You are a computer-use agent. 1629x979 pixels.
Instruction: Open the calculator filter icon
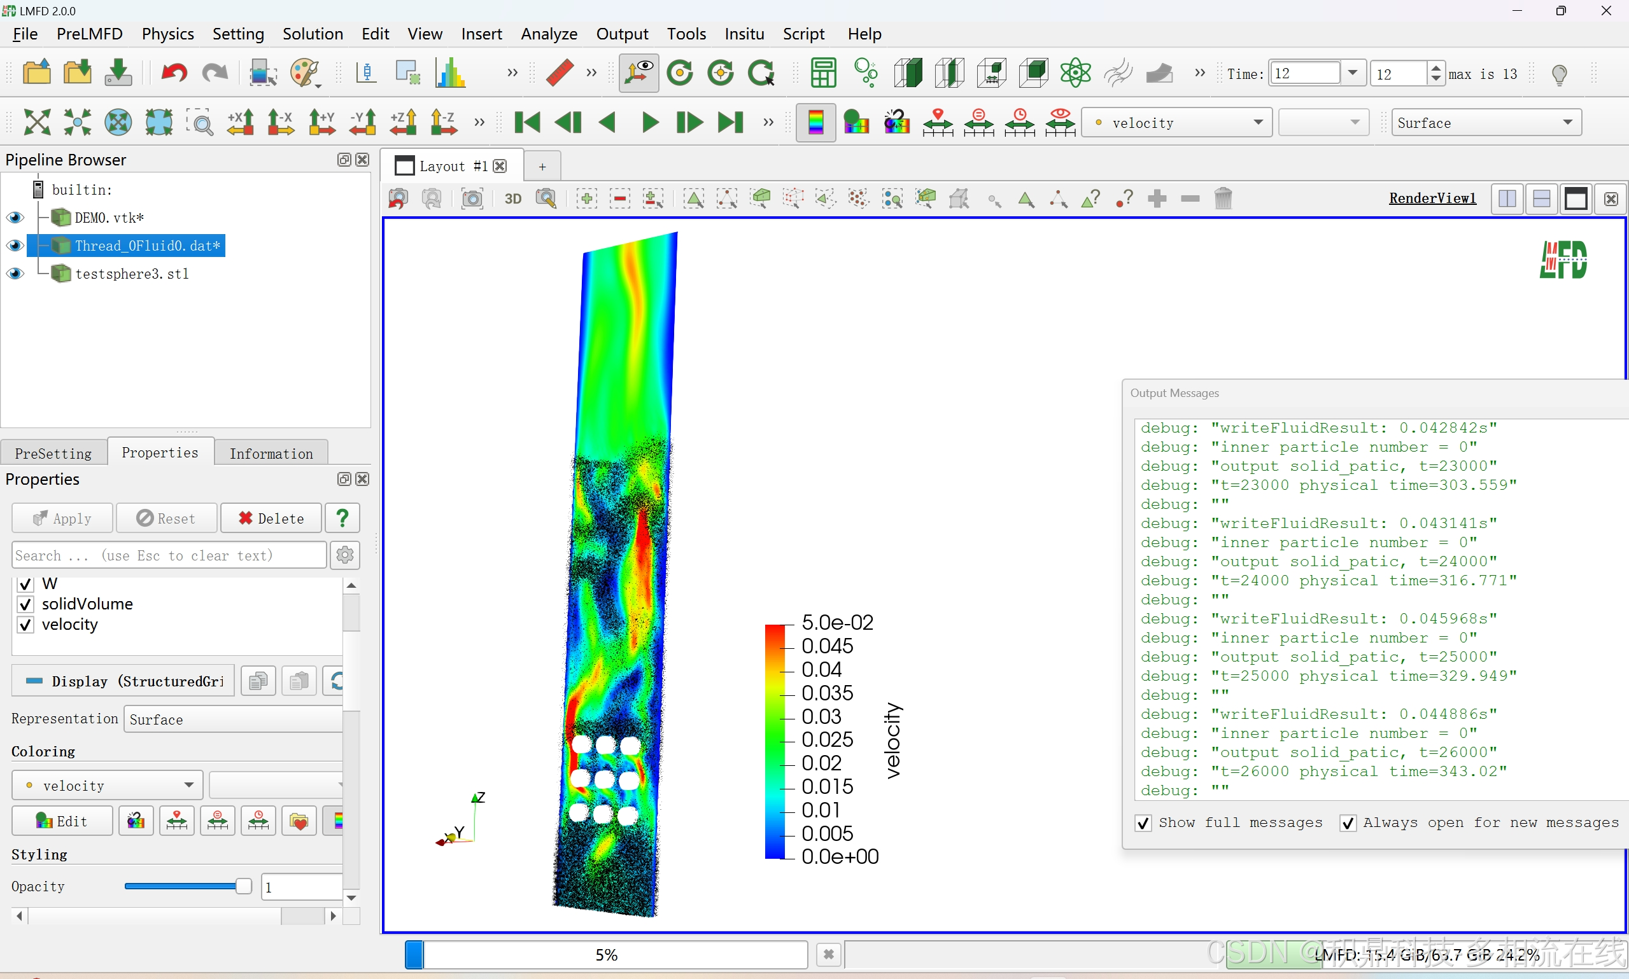[823, 73]
